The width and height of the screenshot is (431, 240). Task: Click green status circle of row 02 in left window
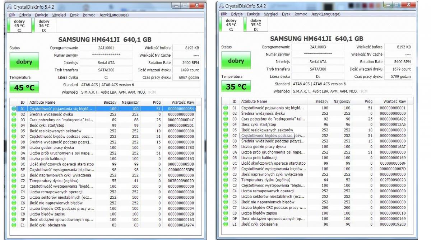coord(14,114)
